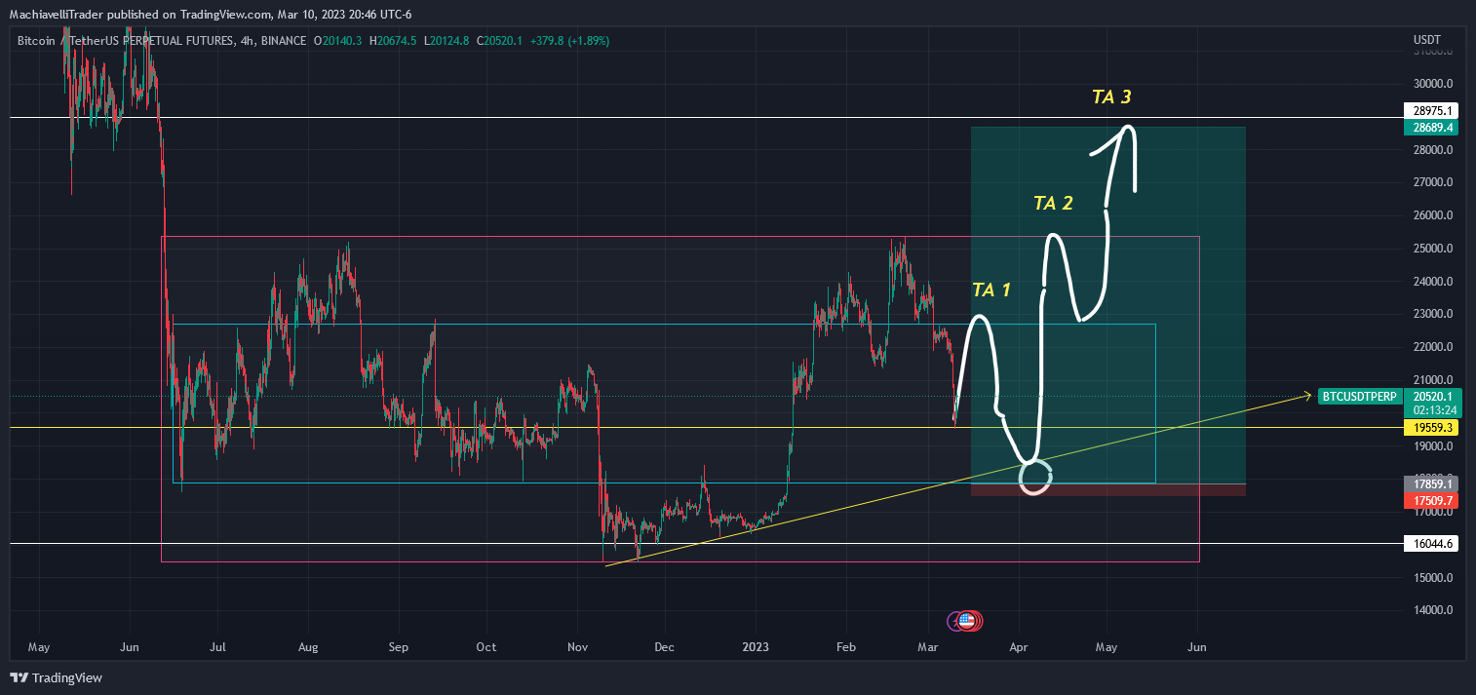
Task: Select the 16044.6 price label
Action: click(1431, 544)
